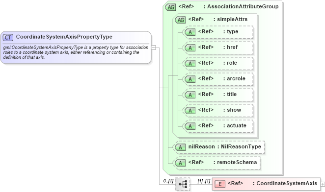325x192 pixels.
Task: Select the CoordinateSystemAxisPropertyType title
Action: 64,37
